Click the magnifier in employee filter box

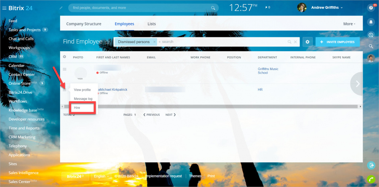point(289,42)
